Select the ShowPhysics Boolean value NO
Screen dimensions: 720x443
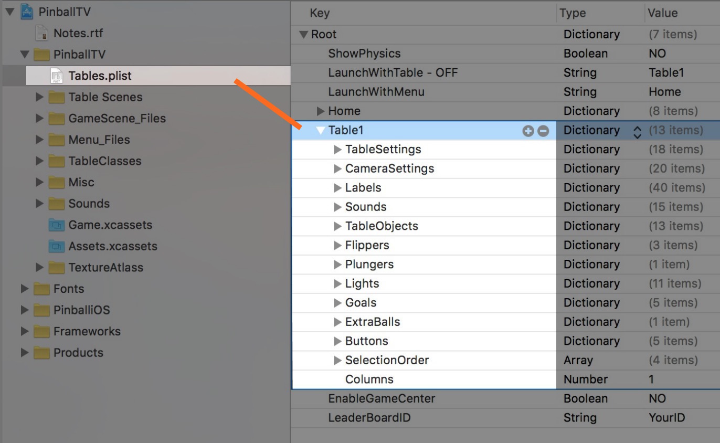[657, 54]
